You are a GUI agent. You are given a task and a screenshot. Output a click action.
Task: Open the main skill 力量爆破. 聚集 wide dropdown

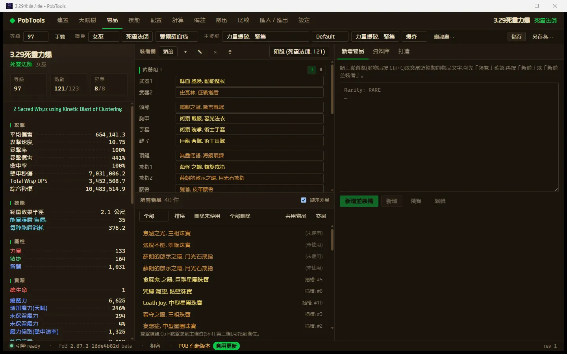[x=265, y=37]
